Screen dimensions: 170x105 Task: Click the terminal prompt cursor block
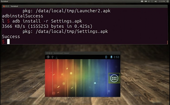[x=8, y=42]
